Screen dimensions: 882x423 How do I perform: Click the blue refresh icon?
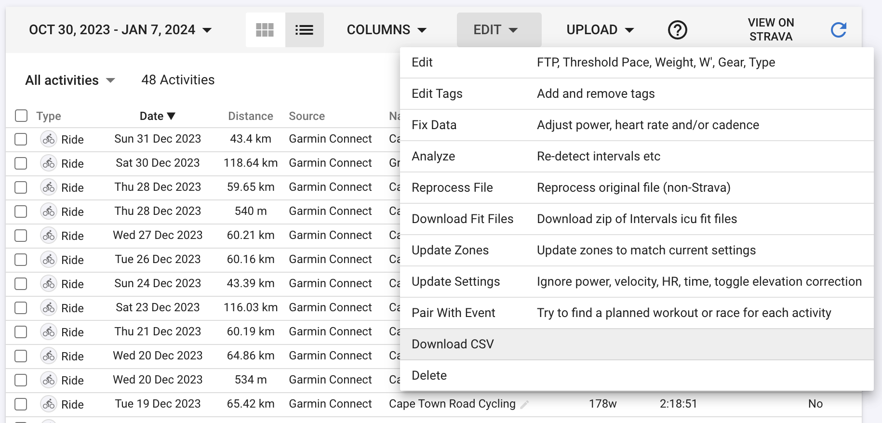tap(838, 30)
